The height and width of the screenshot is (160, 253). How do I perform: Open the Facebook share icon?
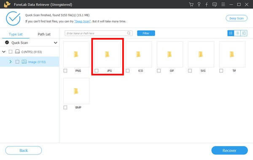pyautogui.click(x=207, y=4)
